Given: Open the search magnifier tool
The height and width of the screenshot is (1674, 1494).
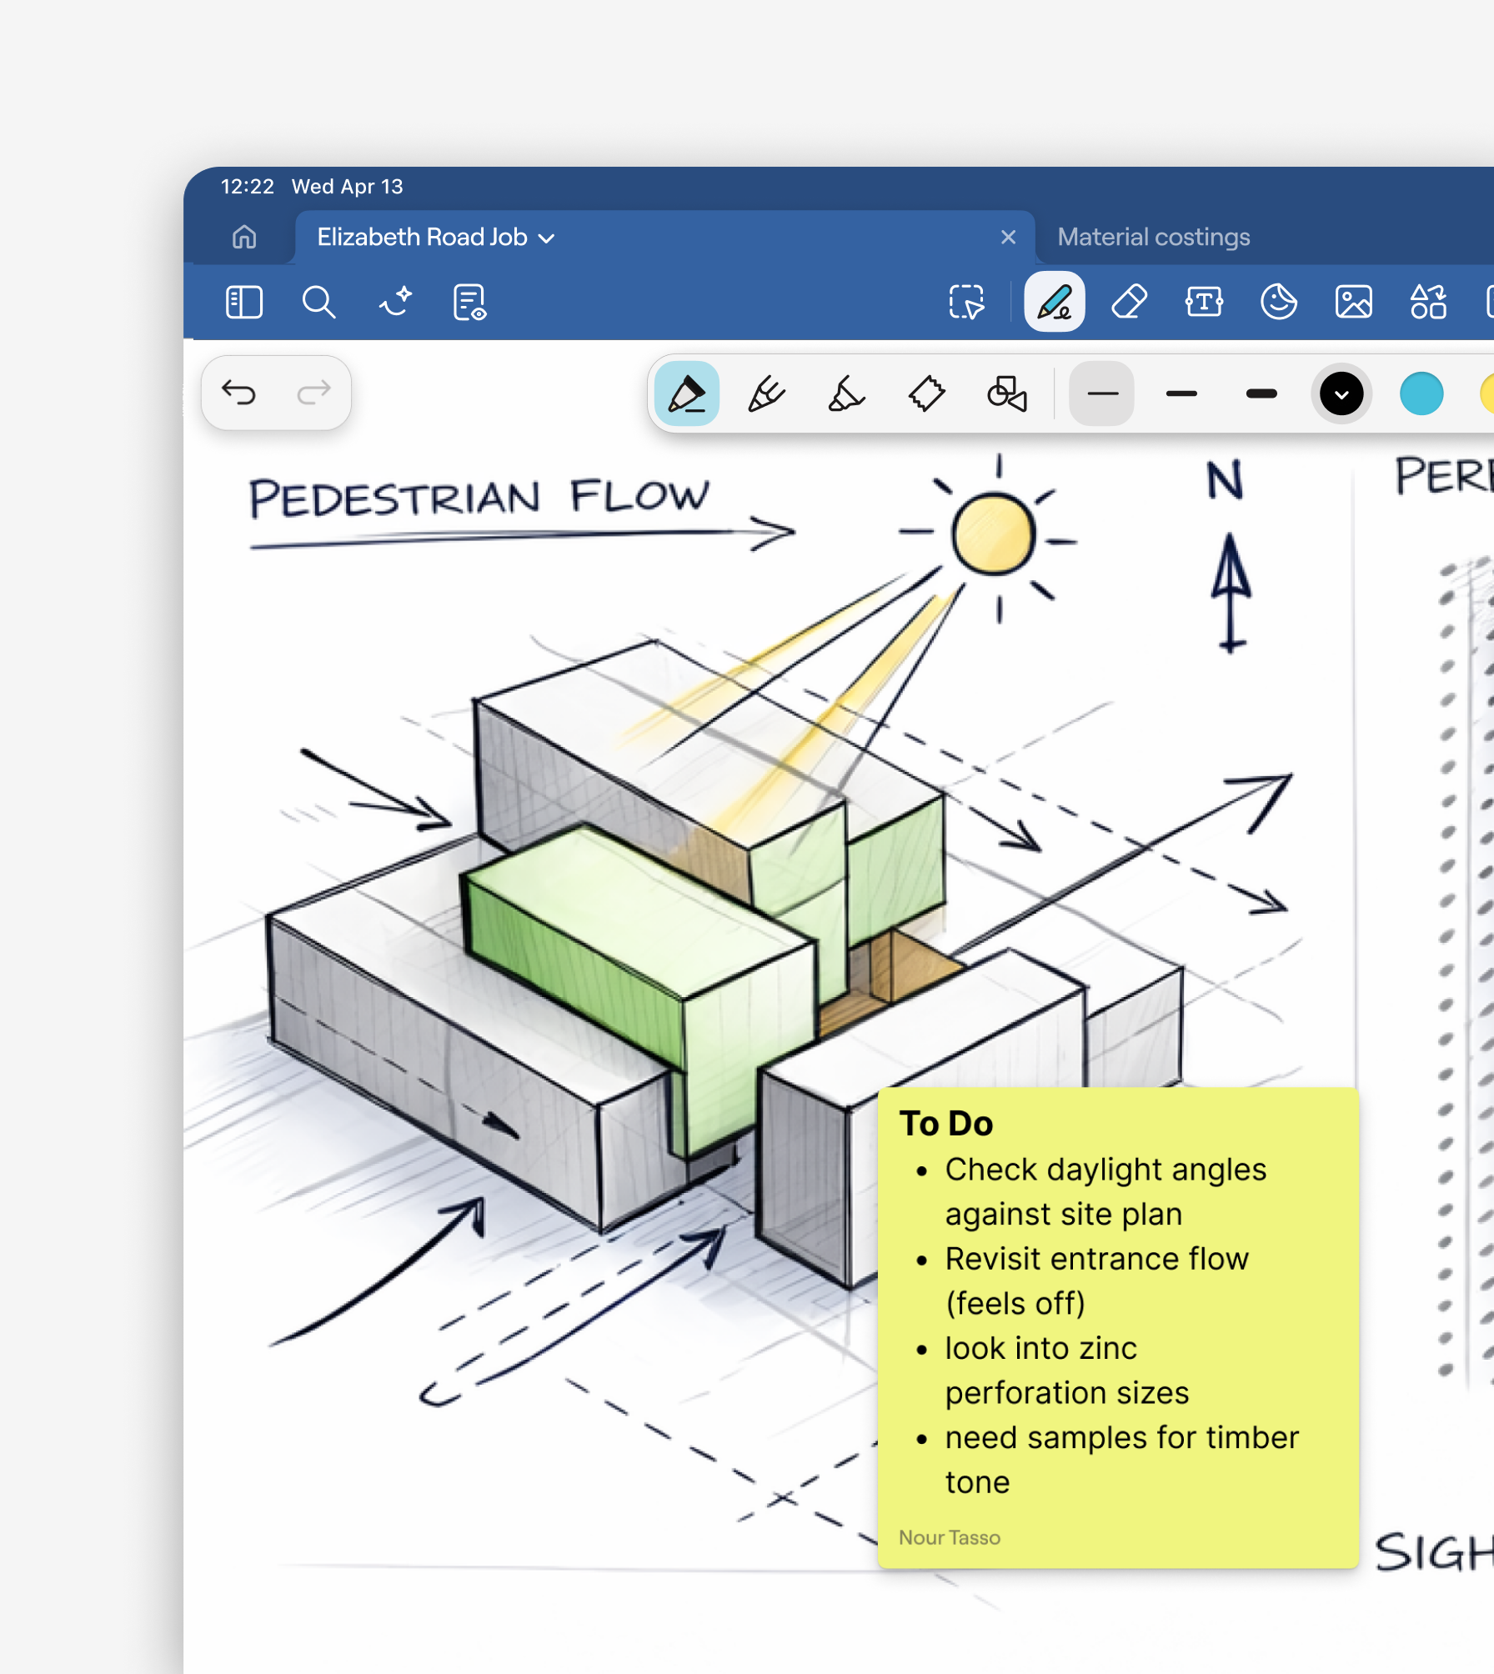Looking at the screenshot, I should [x=318, y=302].
